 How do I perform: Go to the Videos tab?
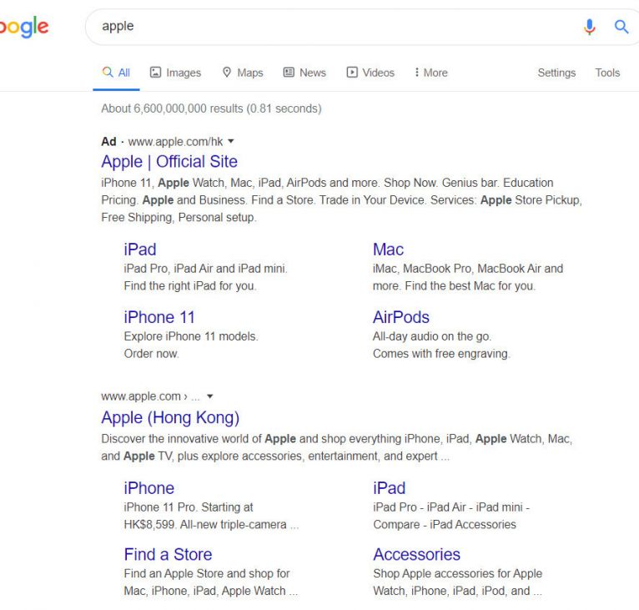[x=370, y=73]
